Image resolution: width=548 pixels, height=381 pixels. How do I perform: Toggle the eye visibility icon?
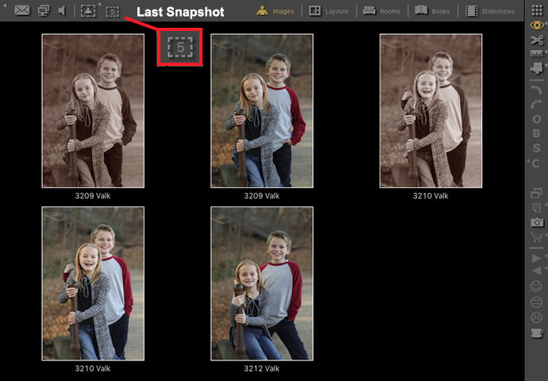[538, 25]
